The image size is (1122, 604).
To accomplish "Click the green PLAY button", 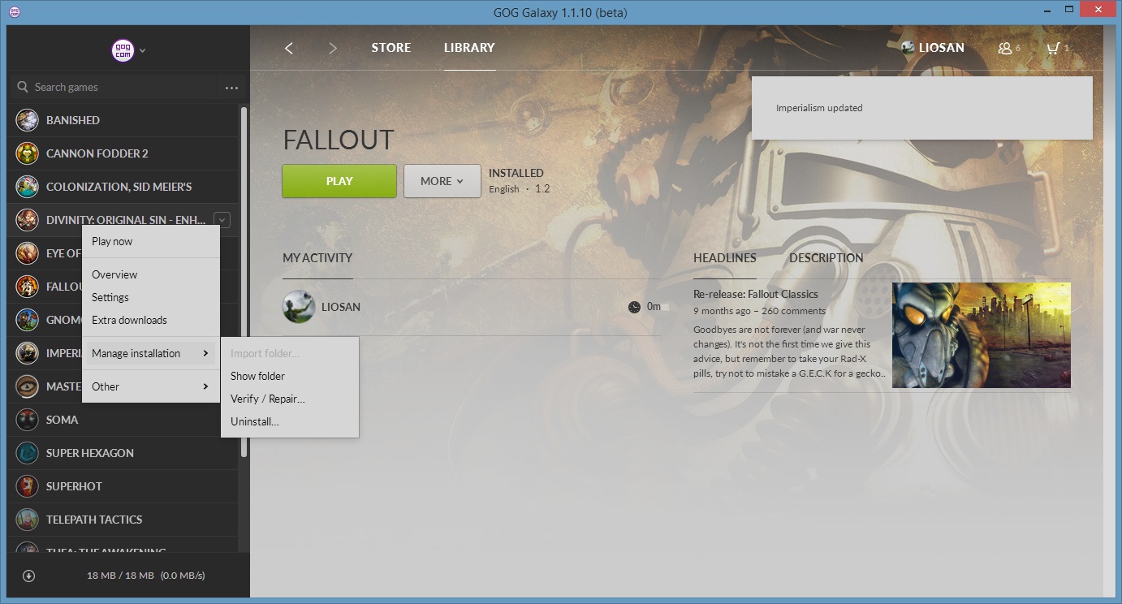I will click(339, 181).
